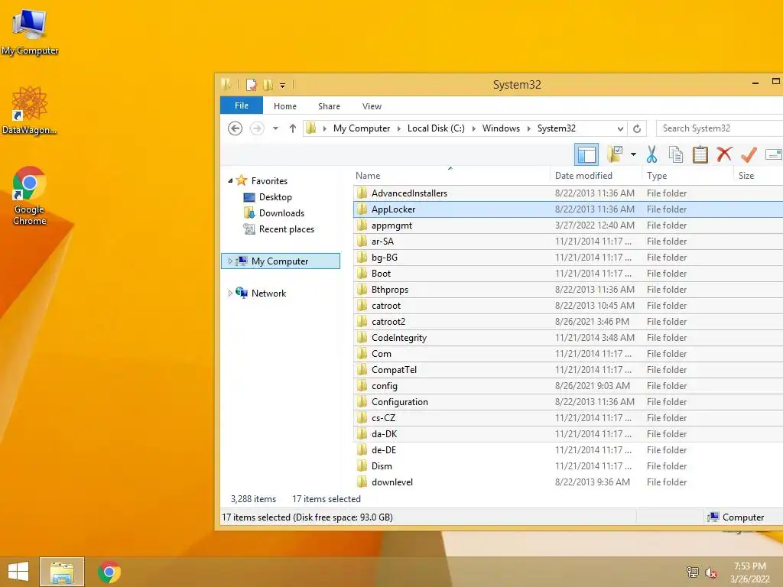Open the Customize Quick Access Toolbar dropdown

pyautogui.click(x=282, y=86)
